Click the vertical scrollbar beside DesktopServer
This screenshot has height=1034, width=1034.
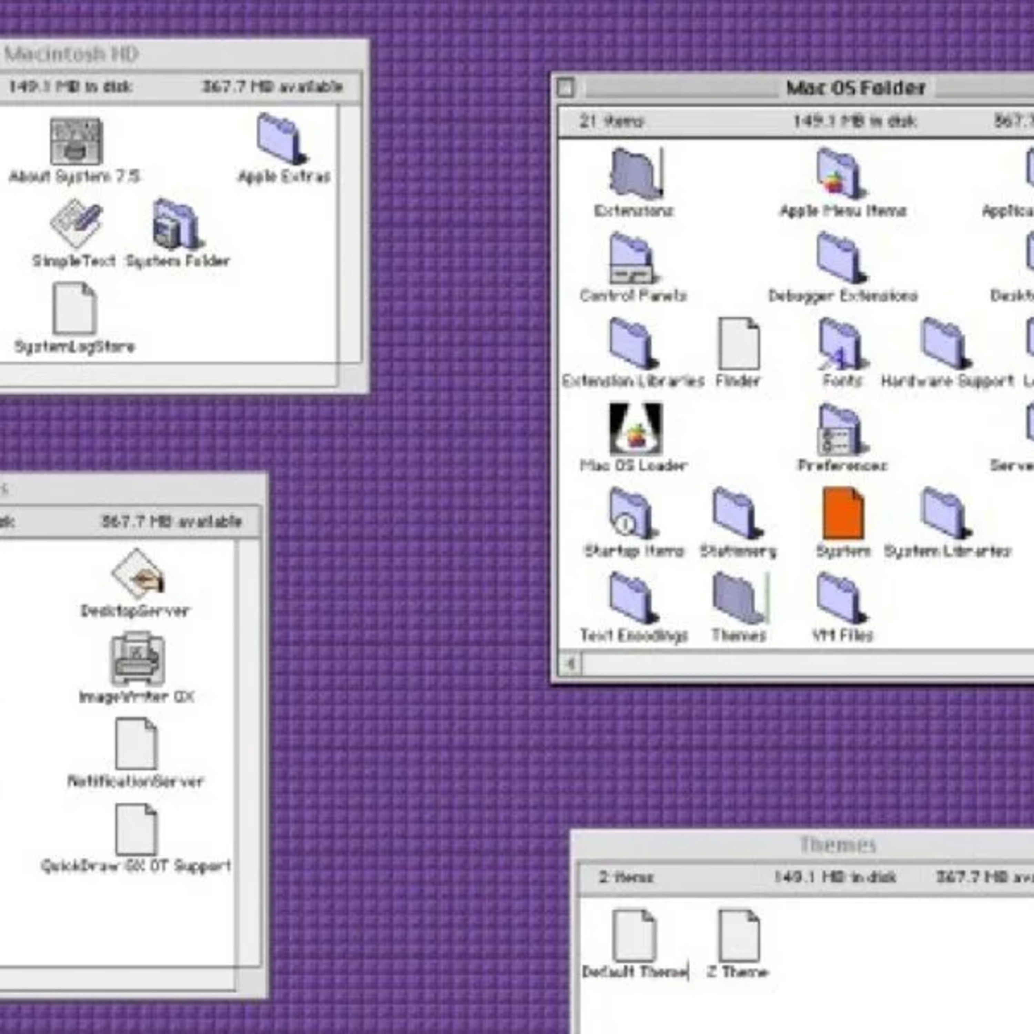[249, 753]
